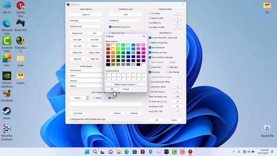The width and height of the screenshot is (277, 156).
Task: Click the Segoe UI font button
Action: tap(86, 14)
